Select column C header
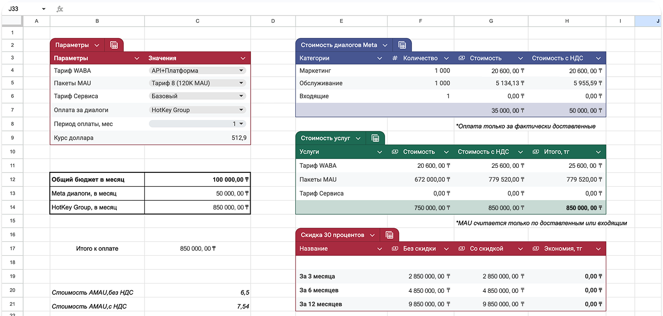The width and height of the screenshot is (663, 316). (x=198, y=21)
